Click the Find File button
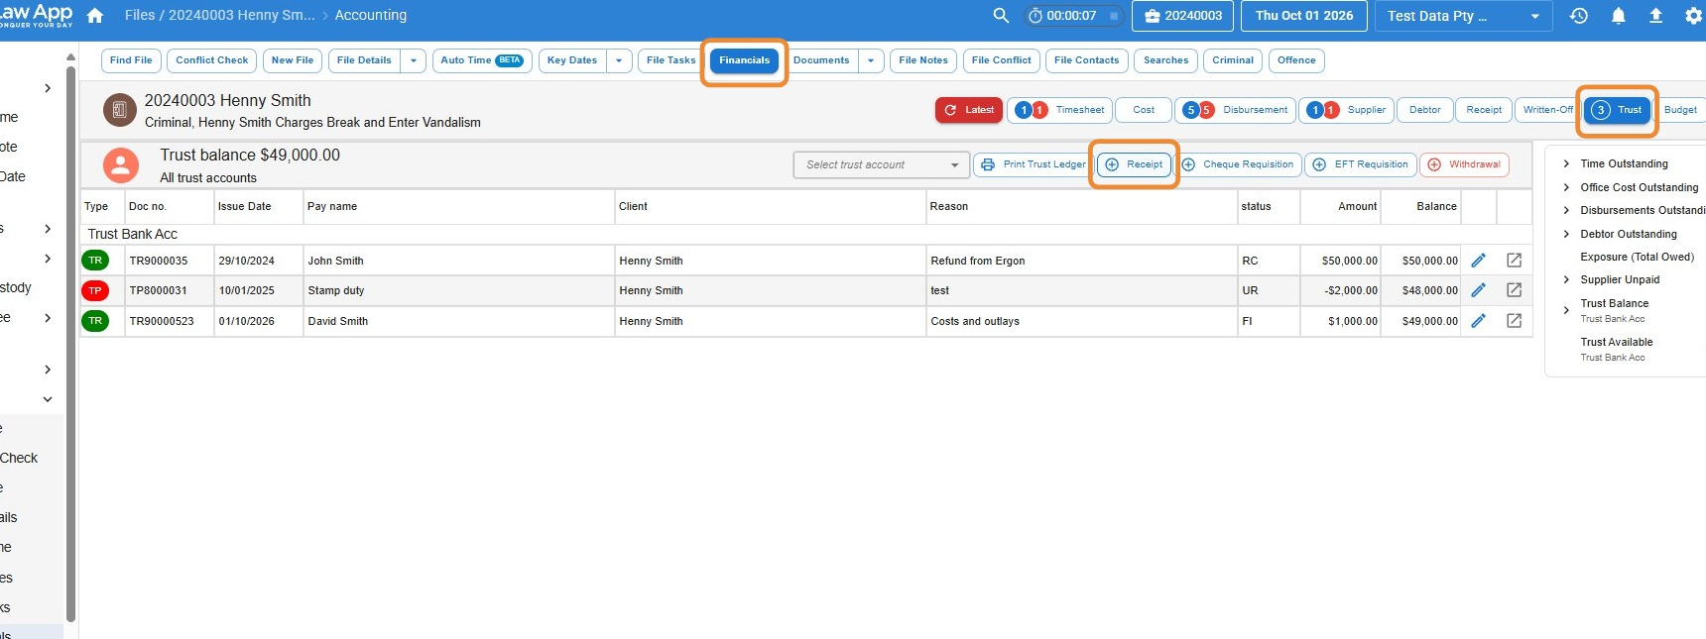1706x639 pixels. [x=131, y=60]
